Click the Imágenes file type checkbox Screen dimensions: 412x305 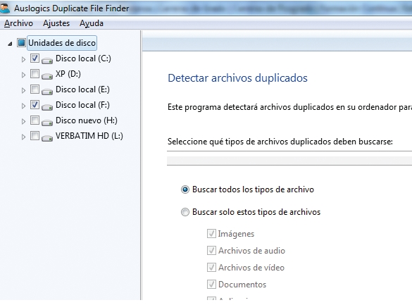[x=211, y=233]
